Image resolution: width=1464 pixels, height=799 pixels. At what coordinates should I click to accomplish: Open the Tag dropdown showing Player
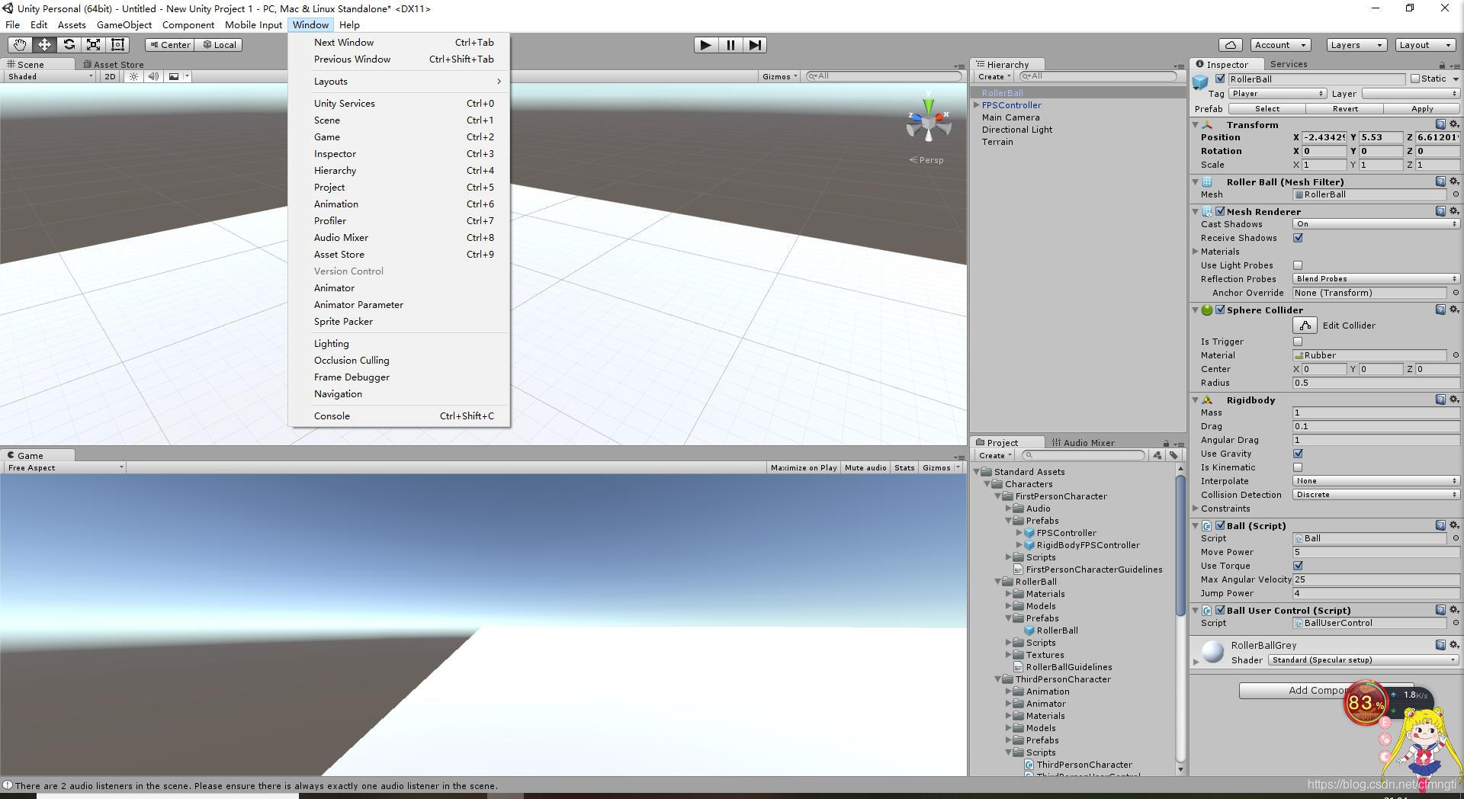point(1277,94)
